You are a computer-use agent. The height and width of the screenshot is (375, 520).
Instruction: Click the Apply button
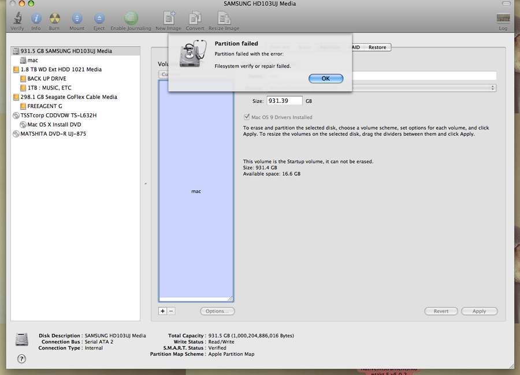click(479, 311)
